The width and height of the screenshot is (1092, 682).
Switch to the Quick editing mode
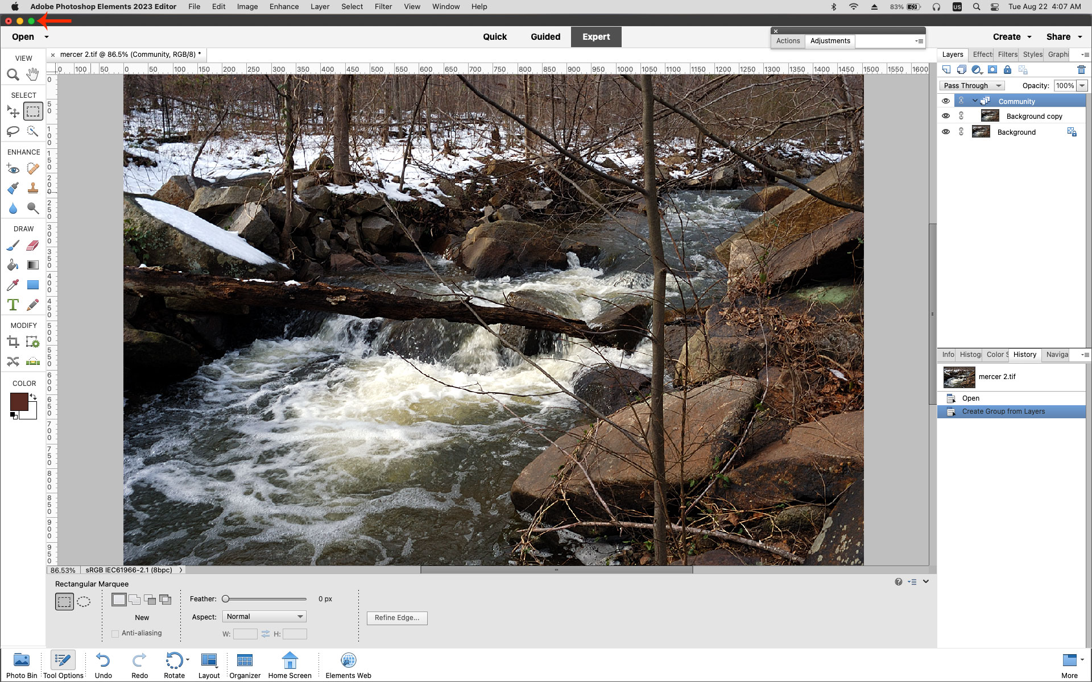coord(494,36)
